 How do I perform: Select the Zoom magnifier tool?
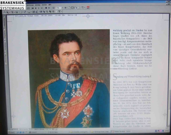(7, 12)
